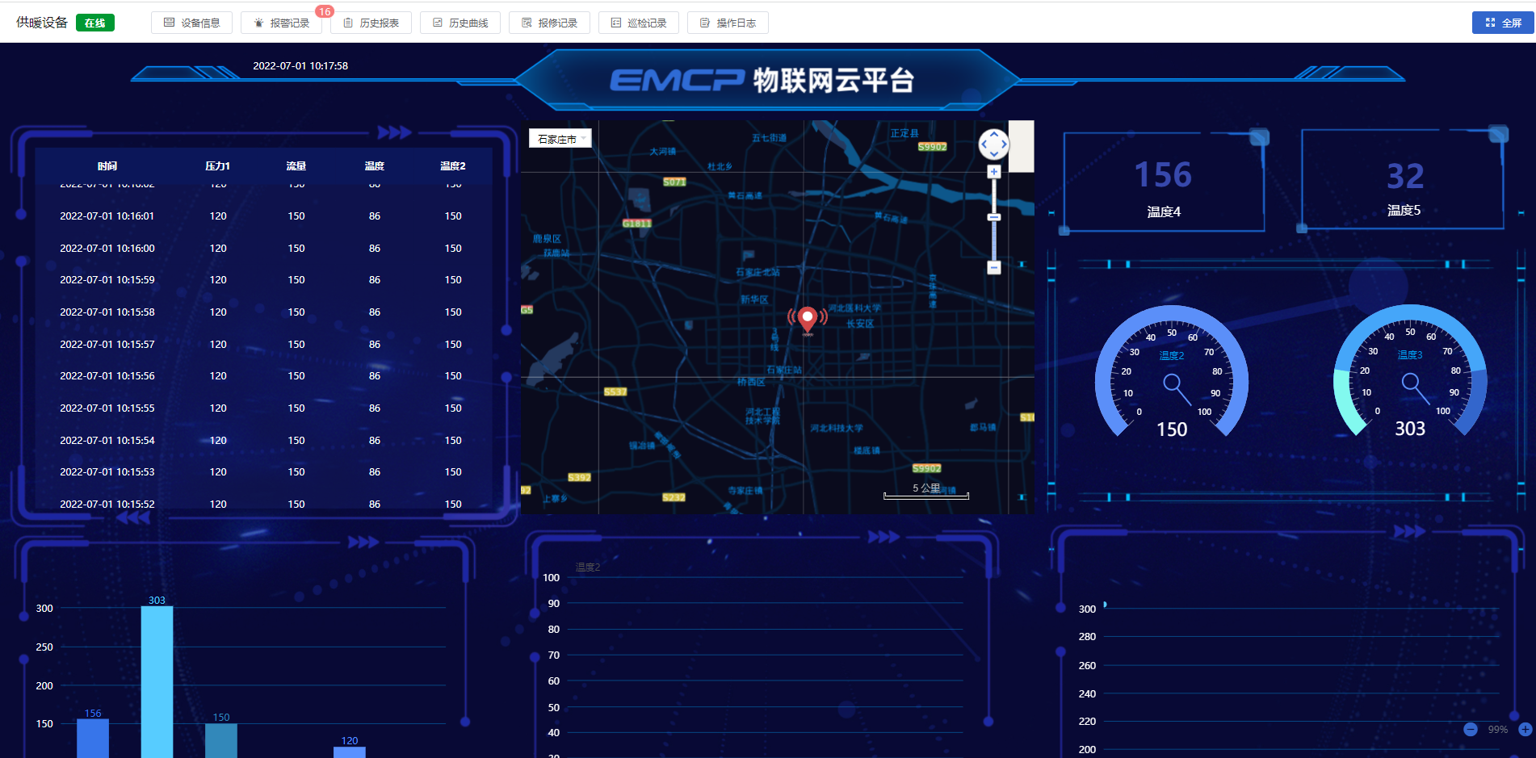
Task: Select table row 2022-07-01 10:16:01
Action: pos(263,216)
